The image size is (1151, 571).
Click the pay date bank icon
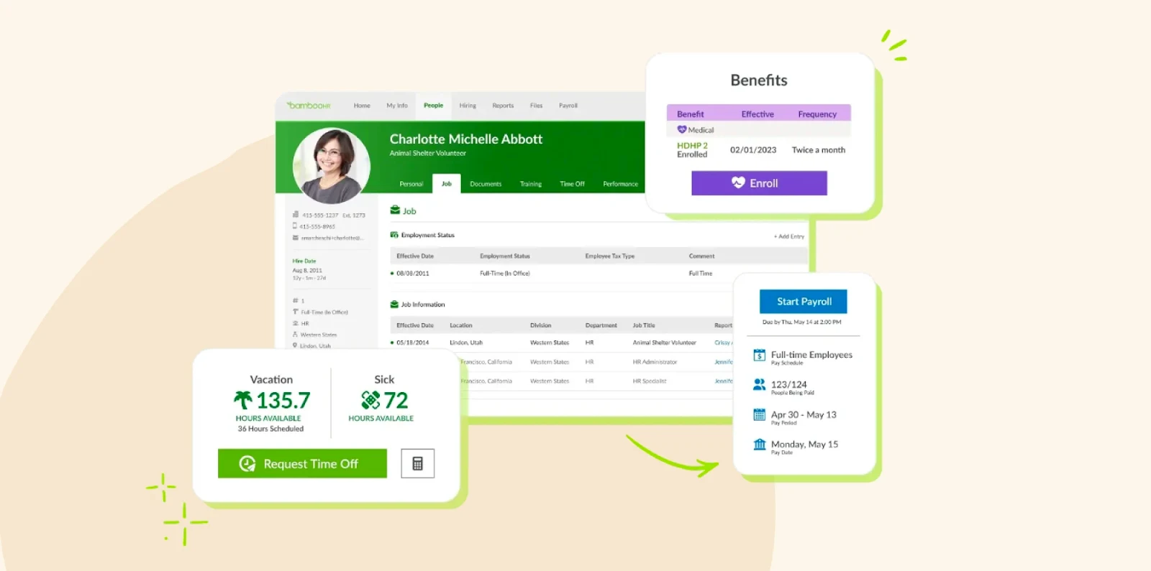pyautogui.click(x=759, y=445)
